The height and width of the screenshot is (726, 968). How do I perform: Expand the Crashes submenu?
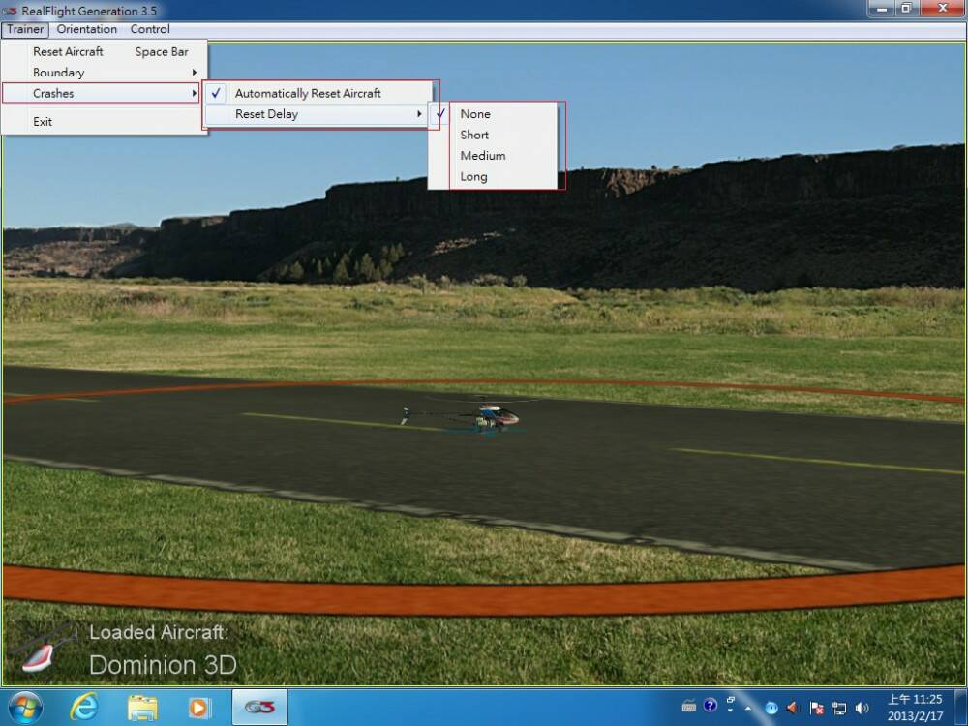102,93
